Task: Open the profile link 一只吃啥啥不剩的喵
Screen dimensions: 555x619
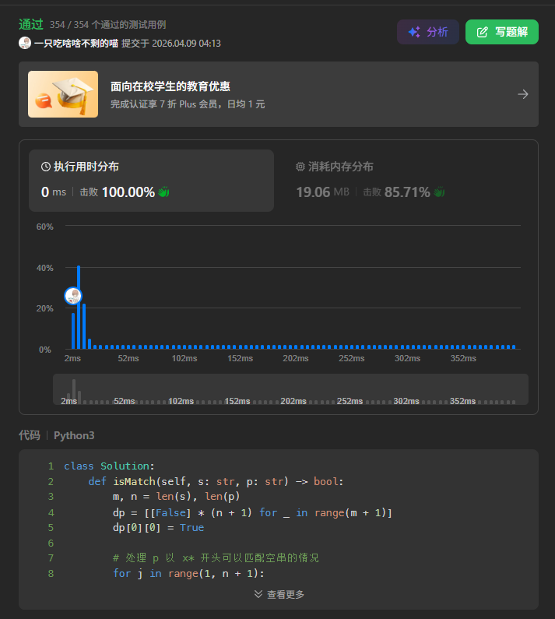Action: point(76,44)
